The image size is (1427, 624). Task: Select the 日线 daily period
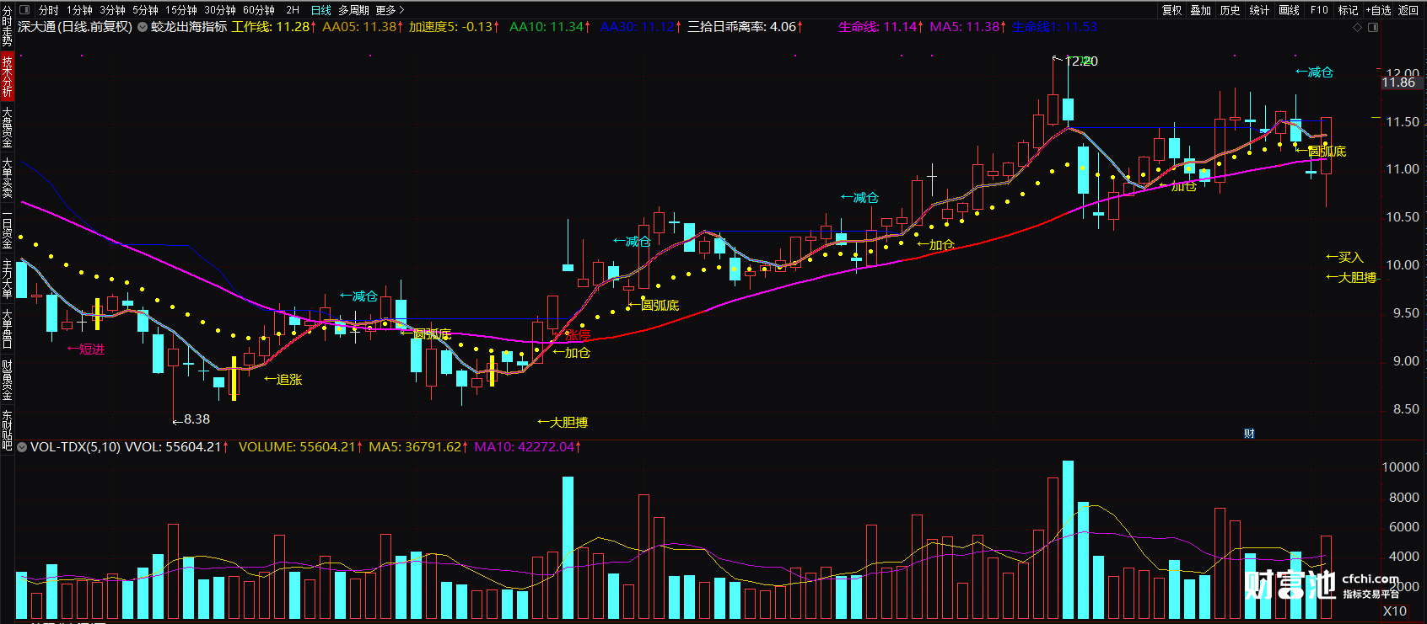pyautogui.click(x=320, y=10)
